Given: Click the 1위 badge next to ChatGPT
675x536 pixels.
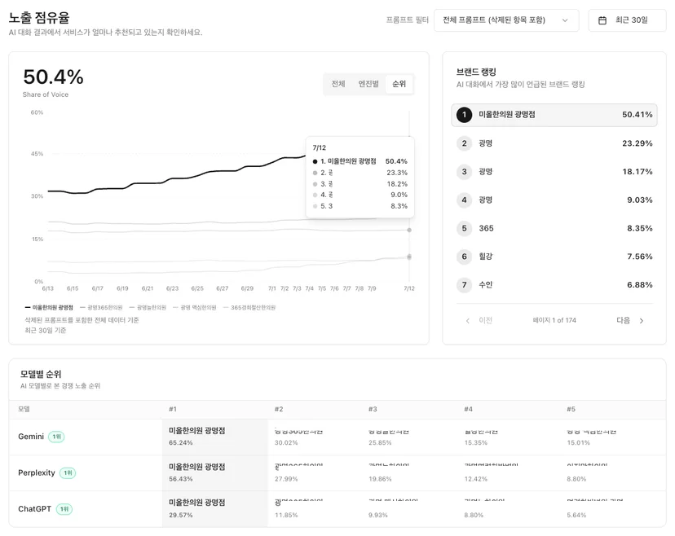Looking at the screenshot, I should (64, 509).
